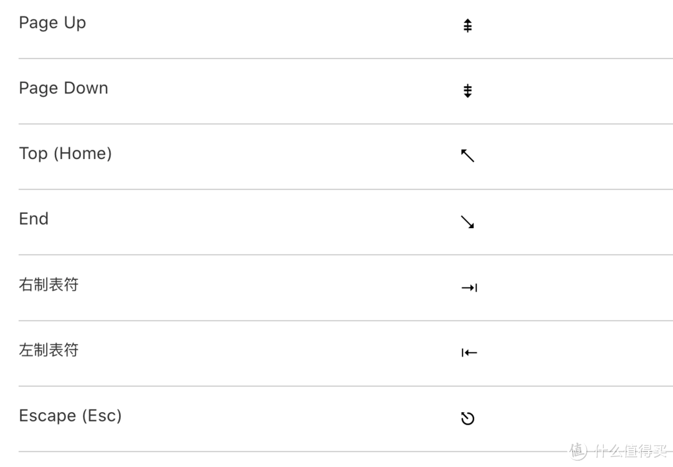Select the End diagonal down-right arrow symbol
Image resolution: width=673 pixels, height=467 pixels.
(x=467, y=222)
